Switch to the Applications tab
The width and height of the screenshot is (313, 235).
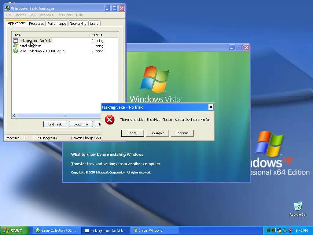coord(17,23)
